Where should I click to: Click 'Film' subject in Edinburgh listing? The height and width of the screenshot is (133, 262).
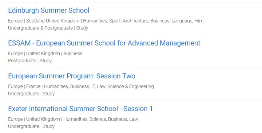pyautogui.click(x=199, y=21)
